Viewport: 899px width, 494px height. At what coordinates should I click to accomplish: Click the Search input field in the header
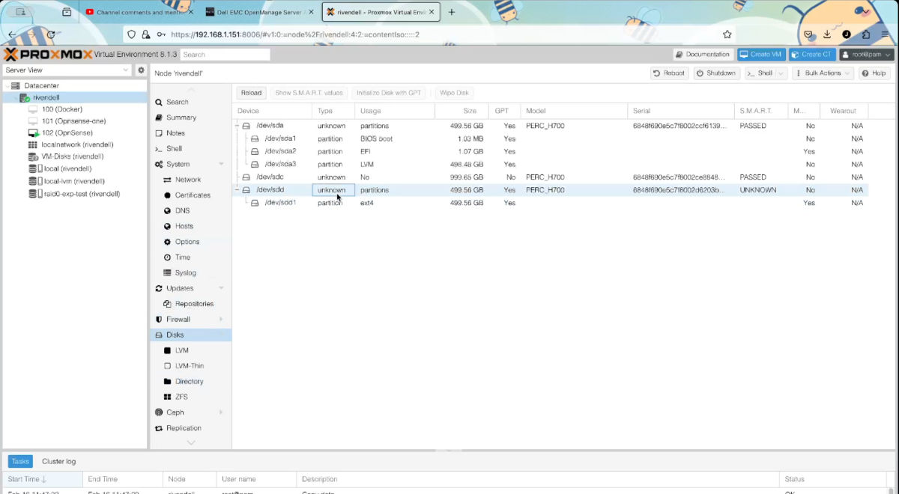pyautogui.click(x=225, y=53)
